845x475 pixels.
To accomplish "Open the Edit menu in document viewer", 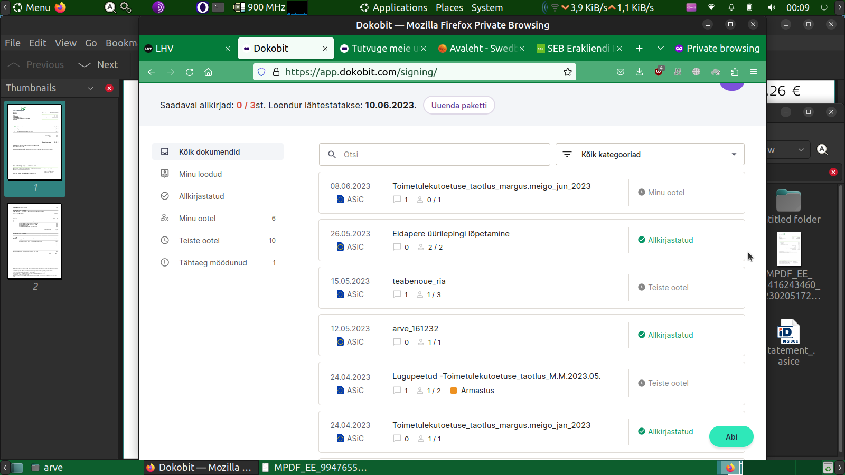I will (37, 43).
